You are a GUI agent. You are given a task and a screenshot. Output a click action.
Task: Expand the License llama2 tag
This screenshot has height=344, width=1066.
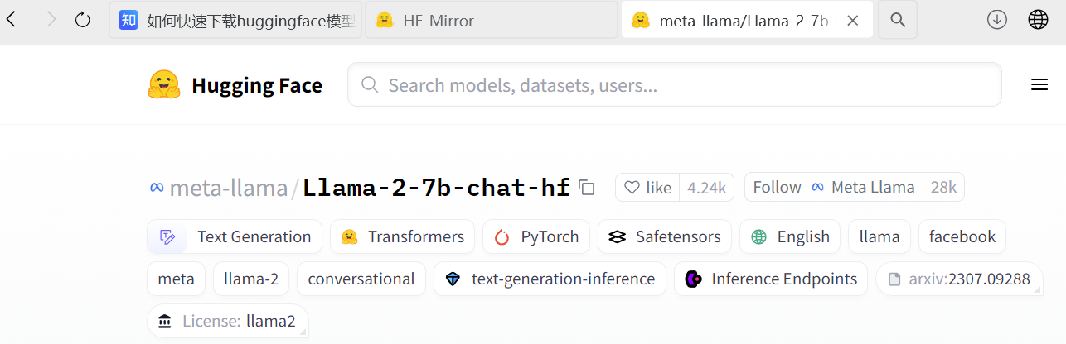pyautogui.click(x=227, y=321)
